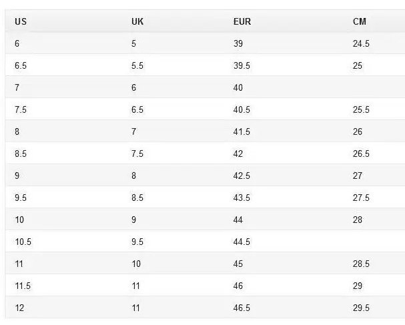This screenshot has width=405, height=325.
Task: Select the US 10.5 size cell
Action: coord(23,242)
